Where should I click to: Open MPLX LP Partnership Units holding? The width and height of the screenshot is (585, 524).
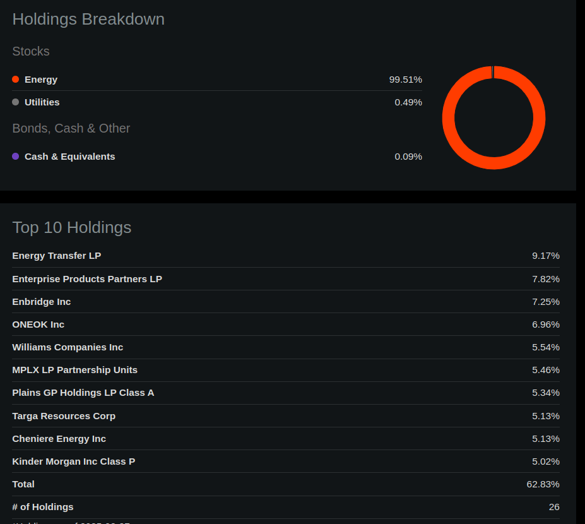pos(74,370)
